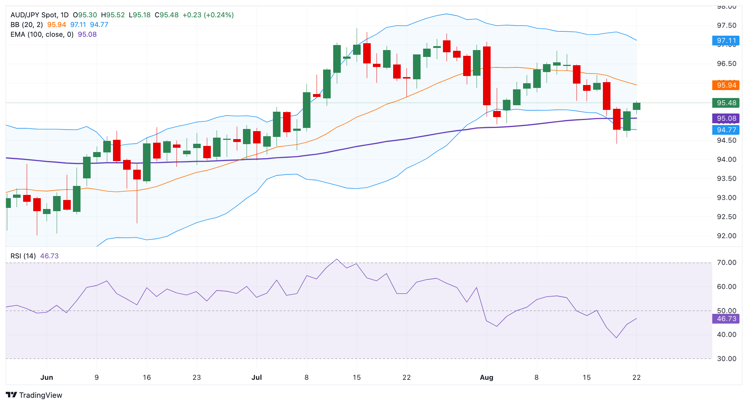Screen dimensions: 748x405
Task: Click the RSI (14) indicator label
Action: pyautogui.click(x=23, y=256)
